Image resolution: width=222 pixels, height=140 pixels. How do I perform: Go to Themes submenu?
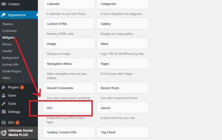[8, 24]
